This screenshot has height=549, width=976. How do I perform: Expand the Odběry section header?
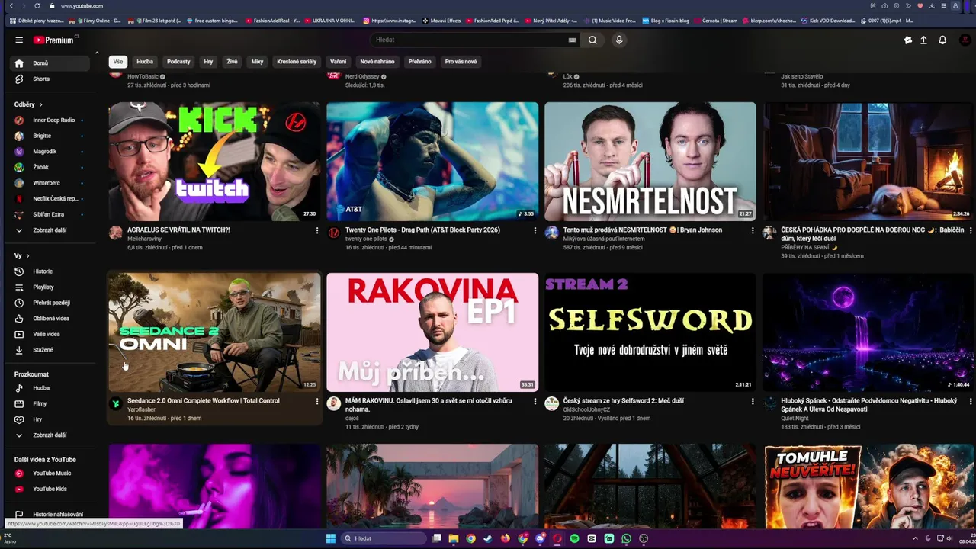[x=29, y=104]
